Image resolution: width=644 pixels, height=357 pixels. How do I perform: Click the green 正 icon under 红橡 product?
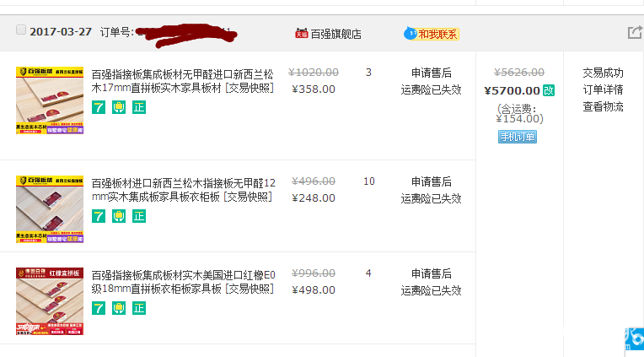139,308
